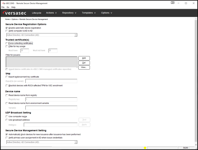The image size is (198, 150).
Task: Click the Must not have value field
Action: point(53,51)
